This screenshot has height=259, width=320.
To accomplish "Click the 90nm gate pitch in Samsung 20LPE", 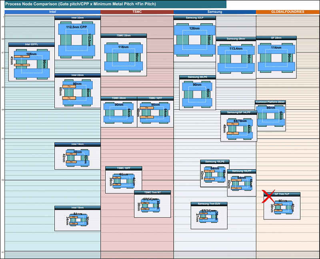I will 197,85.
